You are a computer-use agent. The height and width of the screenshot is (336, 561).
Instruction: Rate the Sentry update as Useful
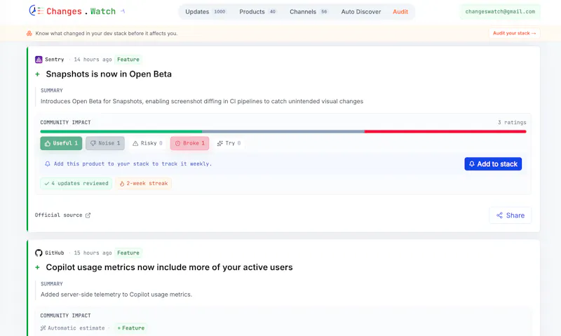pyautogui.click(x=61, y=143)
